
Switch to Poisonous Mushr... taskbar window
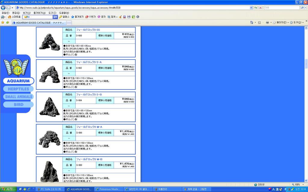coord(109,189)
